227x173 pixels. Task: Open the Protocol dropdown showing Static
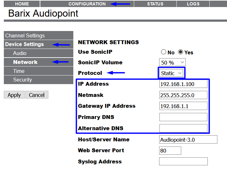171,73
